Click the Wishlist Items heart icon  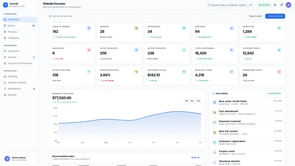click(x=231, y=72)
